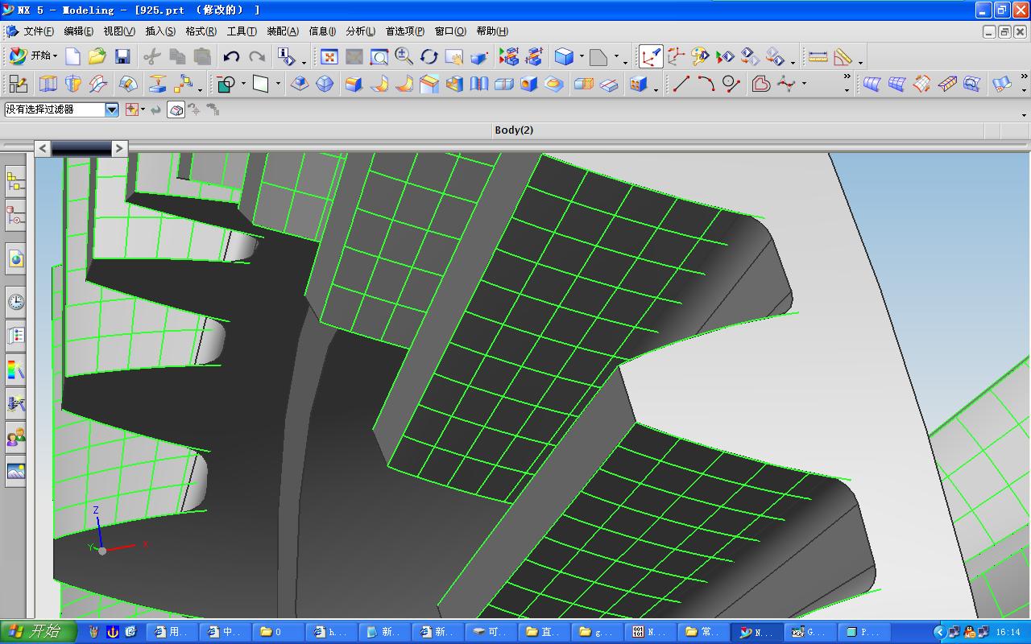Click the Through Curve Mesh surface icon

point(896,84)
